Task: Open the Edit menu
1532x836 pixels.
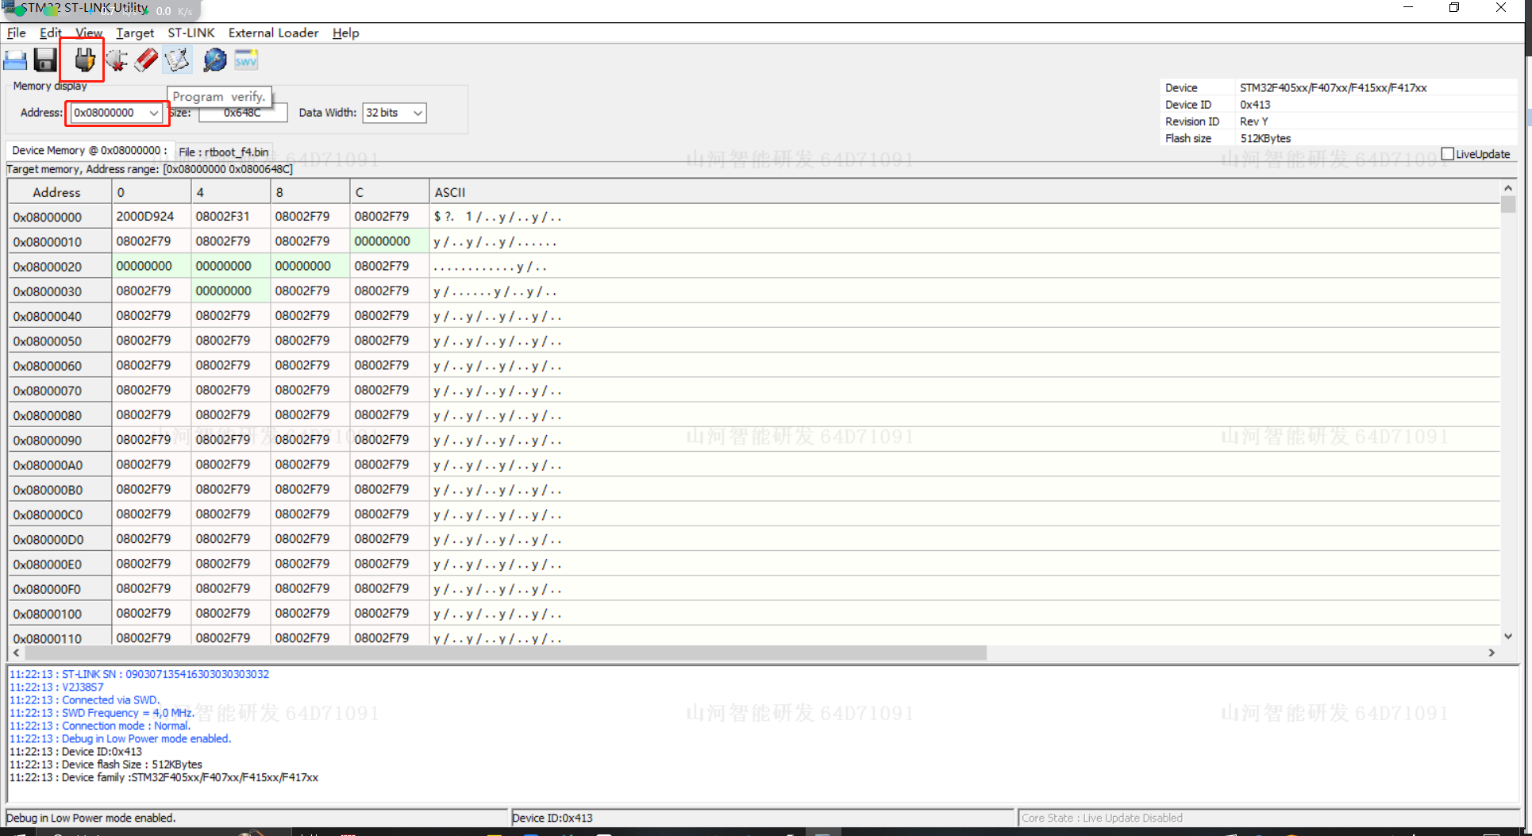Action: (51, 33)
